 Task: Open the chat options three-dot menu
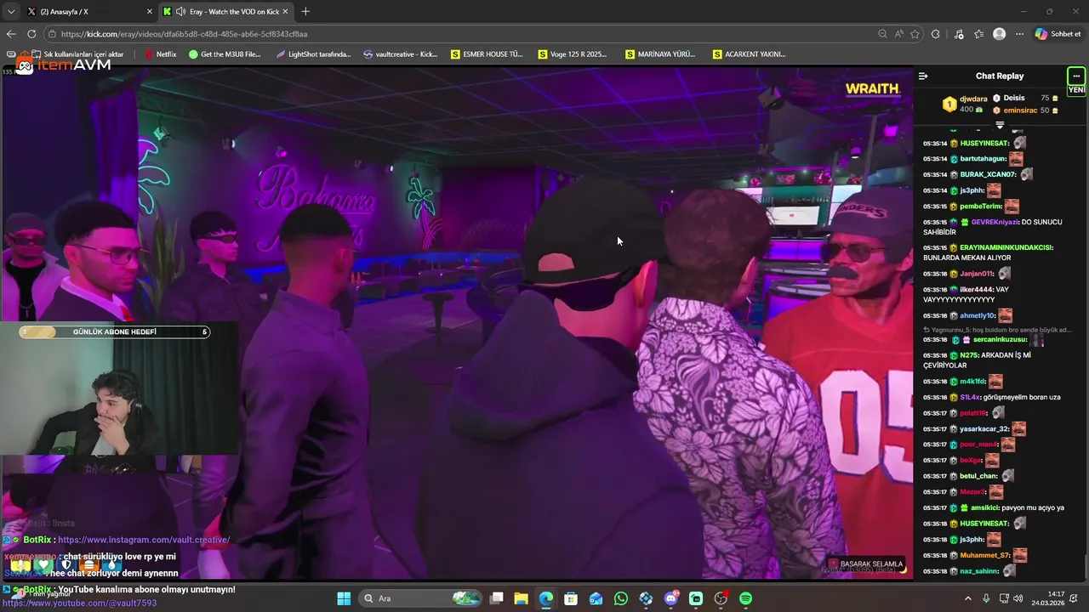tap(1076, 76)
